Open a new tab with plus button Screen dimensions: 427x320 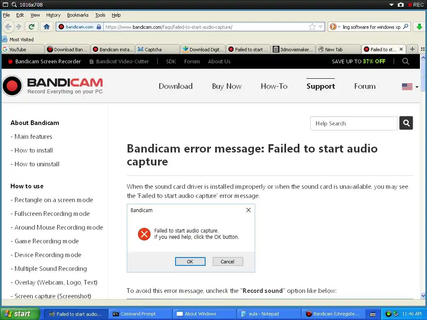412,49
